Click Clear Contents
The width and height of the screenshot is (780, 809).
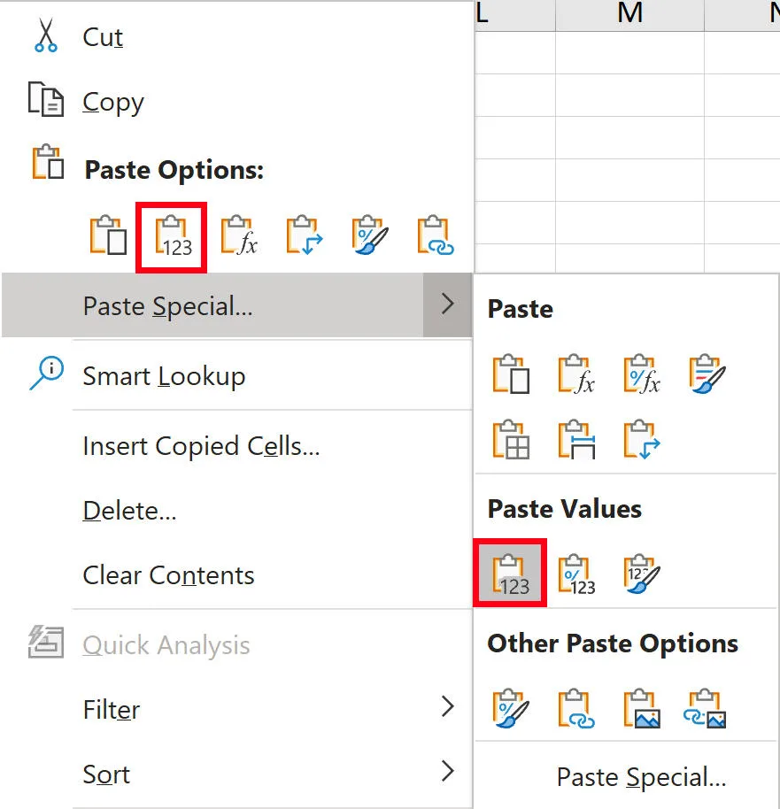(x=168, y=575)
